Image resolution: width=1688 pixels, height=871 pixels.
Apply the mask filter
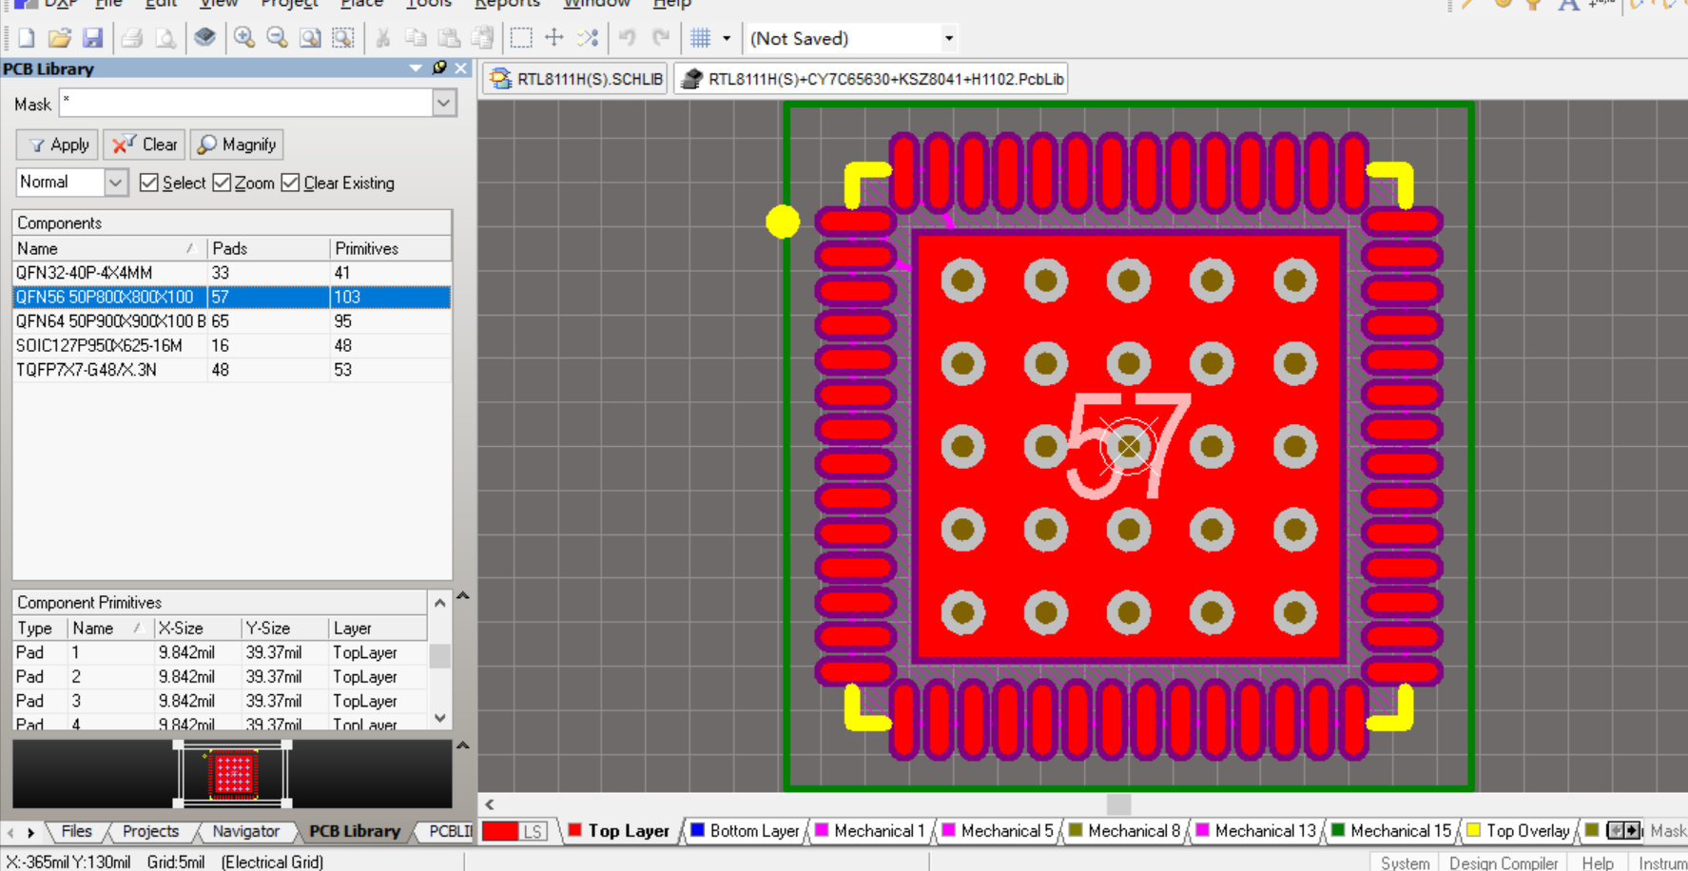57,145
